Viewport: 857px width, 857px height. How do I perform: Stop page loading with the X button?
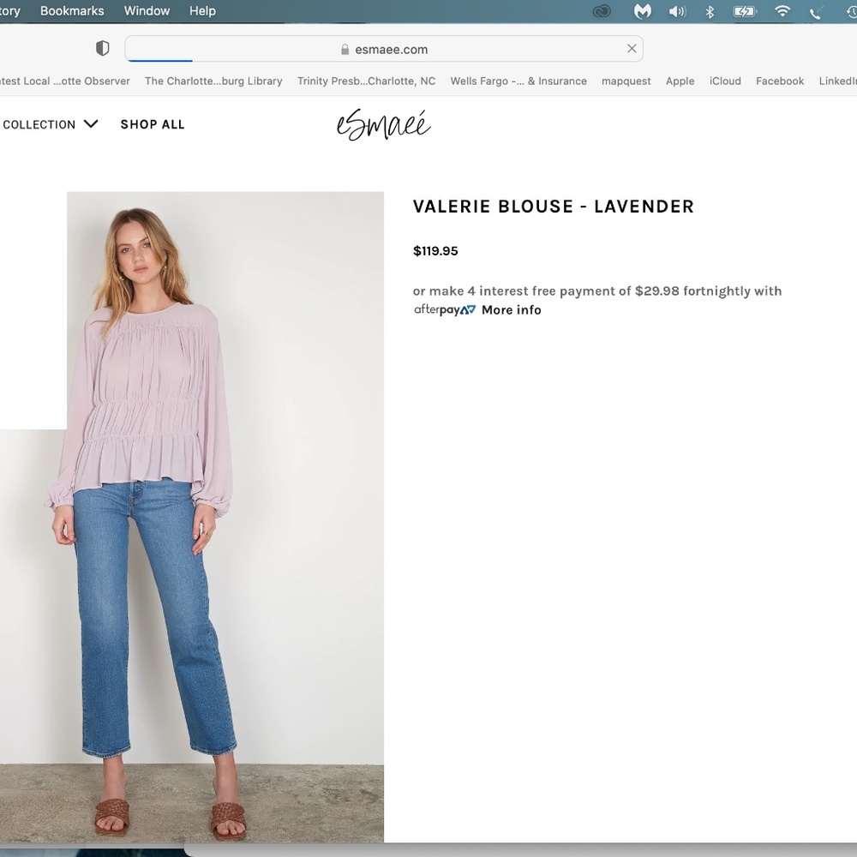click(x=632, y=49)
